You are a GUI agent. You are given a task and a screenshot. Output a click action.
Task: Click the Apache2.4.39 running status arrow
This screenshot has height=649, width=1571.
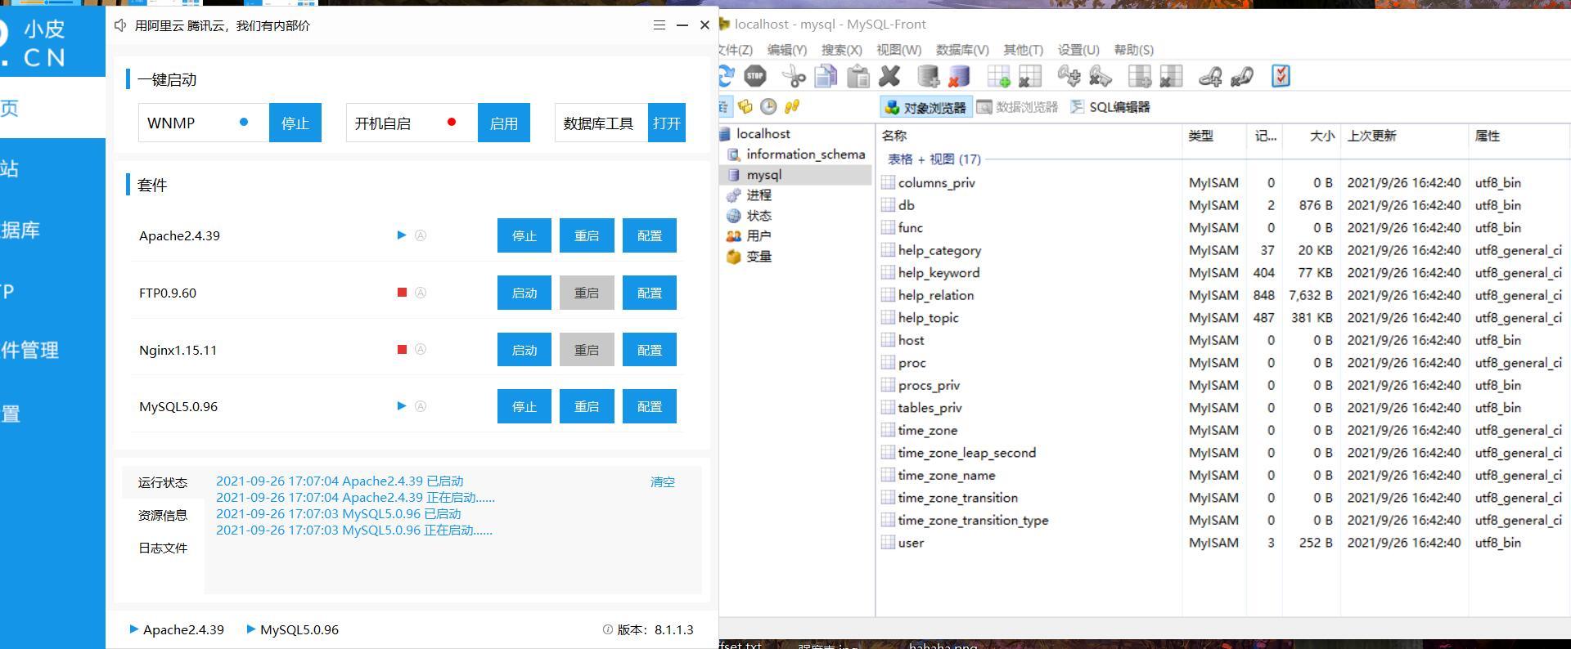402,235
